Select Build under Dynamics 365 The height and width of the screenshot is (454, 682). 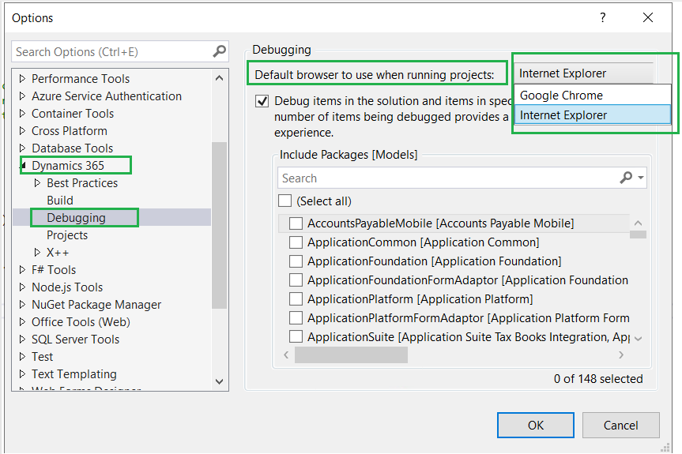point(60,201)
